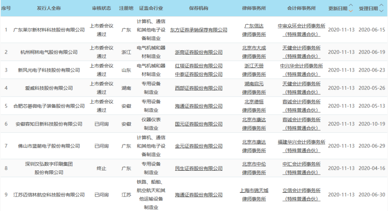The height and width of the screenshot is (211, 388).
Task: Click the 受理日期 value 2020-05-26
Action: pyautogui.click(x=372, y=88)
